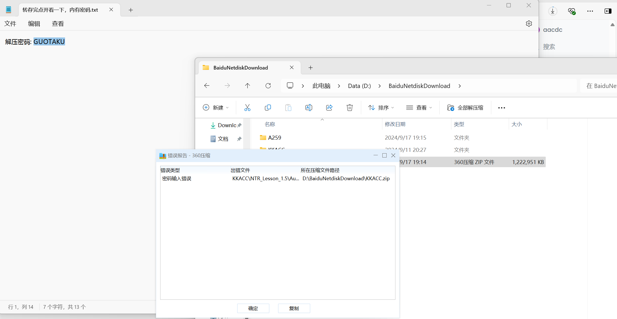617x319 pixels.
Task: Open Downloads in the navigation pane
Action: click(x=226, y=125)
